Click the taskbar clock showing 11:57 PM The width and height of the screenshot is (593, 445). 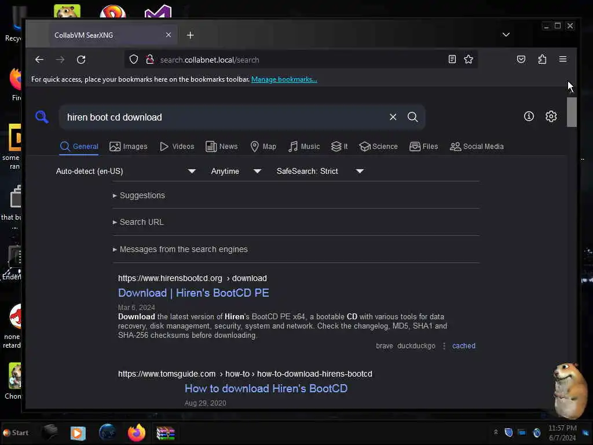[x=563, y=433]
